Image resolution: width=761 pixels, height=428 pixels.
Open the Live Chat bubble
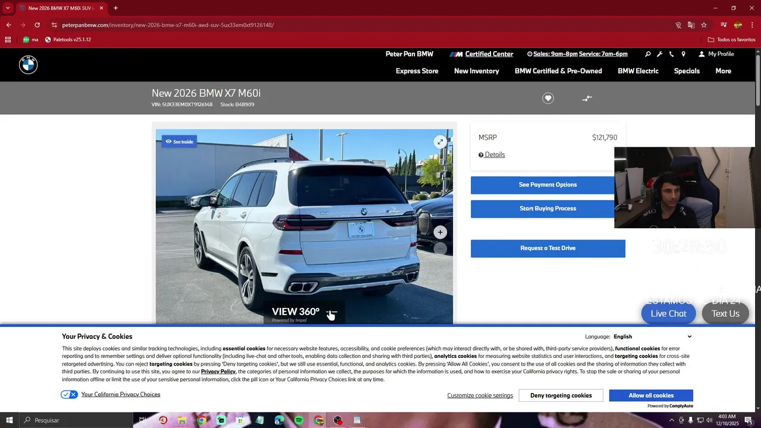click(668, 313)
